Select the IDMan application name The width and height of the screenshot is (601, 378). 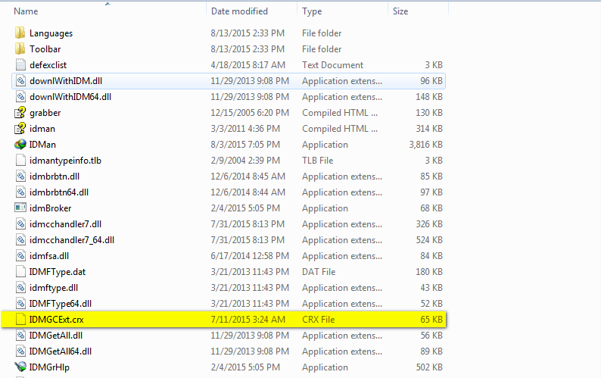42,145
